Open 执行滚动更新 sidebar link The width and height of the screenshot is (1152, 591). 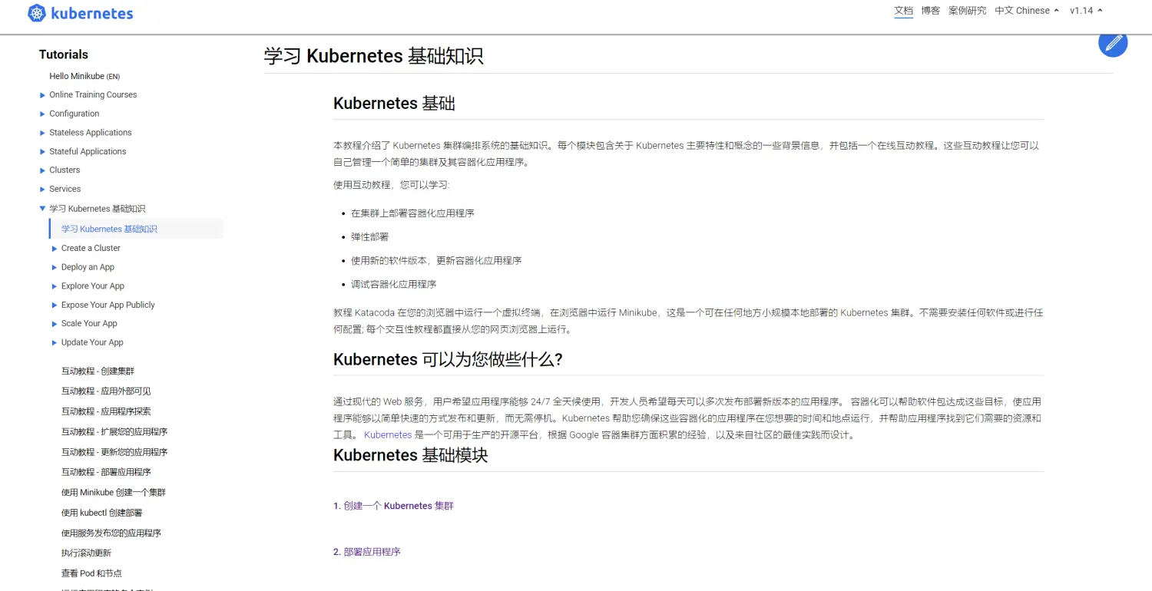point(86,553)
